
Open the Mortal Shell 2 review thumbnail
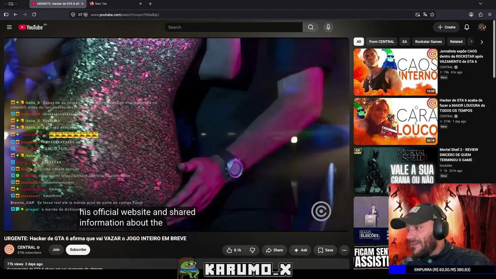[396, 170]
